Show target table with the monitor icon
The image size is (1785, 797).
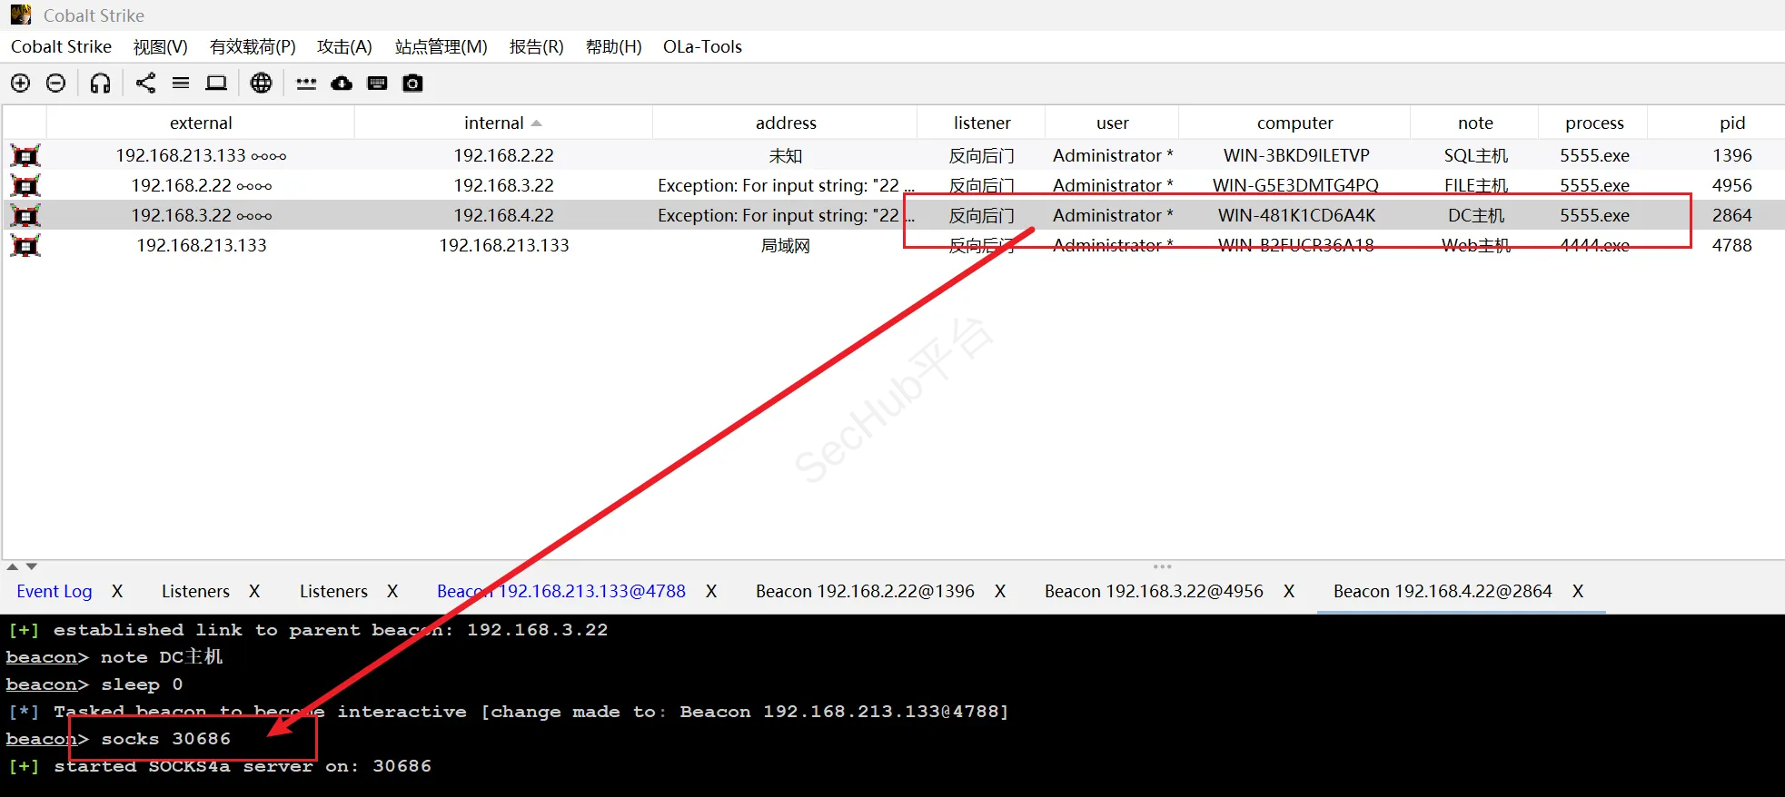point(216,84)
